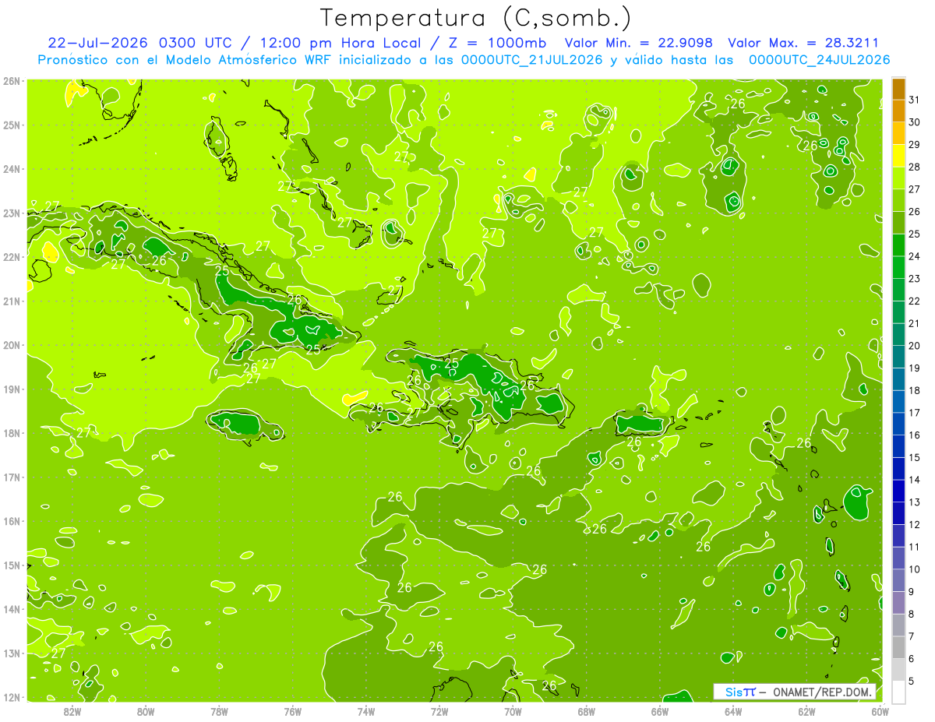Select the '22-Jul-2026 0300 UTC' forecast timestamp
The width and height of the screenshot is (935, 722).
(139, 43)
